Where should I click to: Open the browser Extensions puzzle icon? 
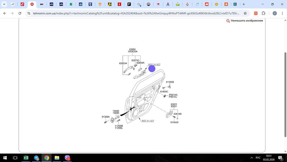(264, 13)
